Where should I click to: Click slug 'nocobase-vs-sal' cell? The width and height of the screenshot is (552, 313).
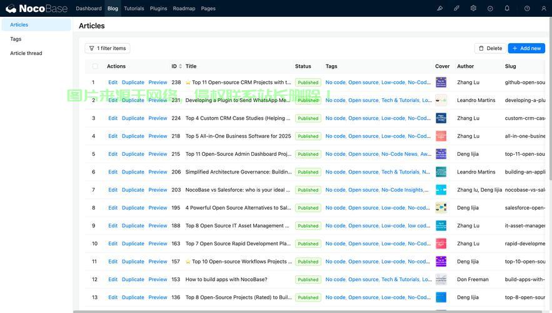[525, 190]
